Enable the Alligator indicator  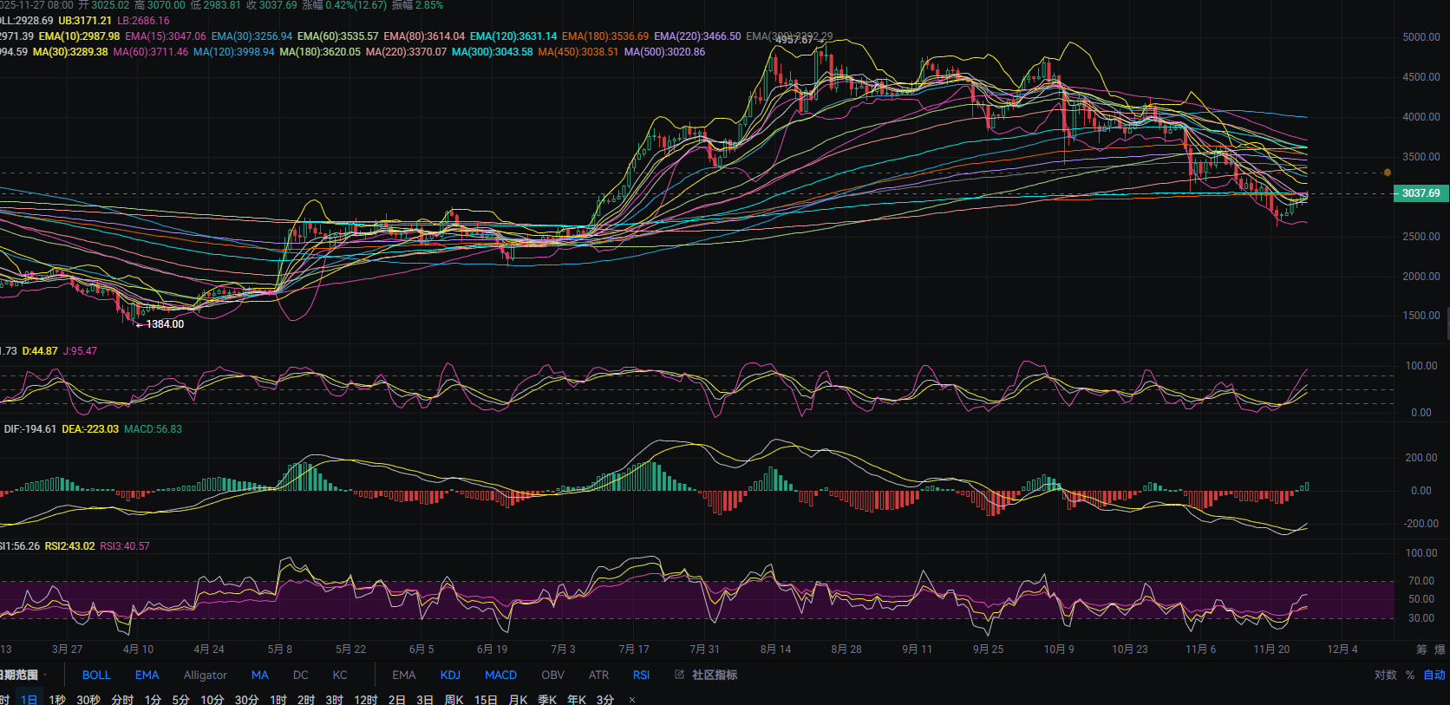pos(205,675)
